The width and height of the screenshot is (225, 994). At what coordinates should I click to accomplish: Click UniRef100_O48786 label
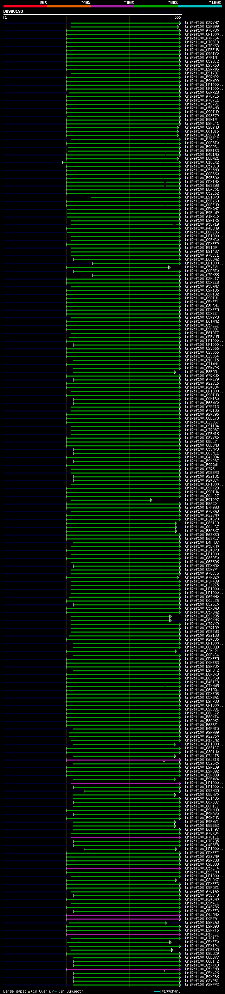tap(202, 907)
